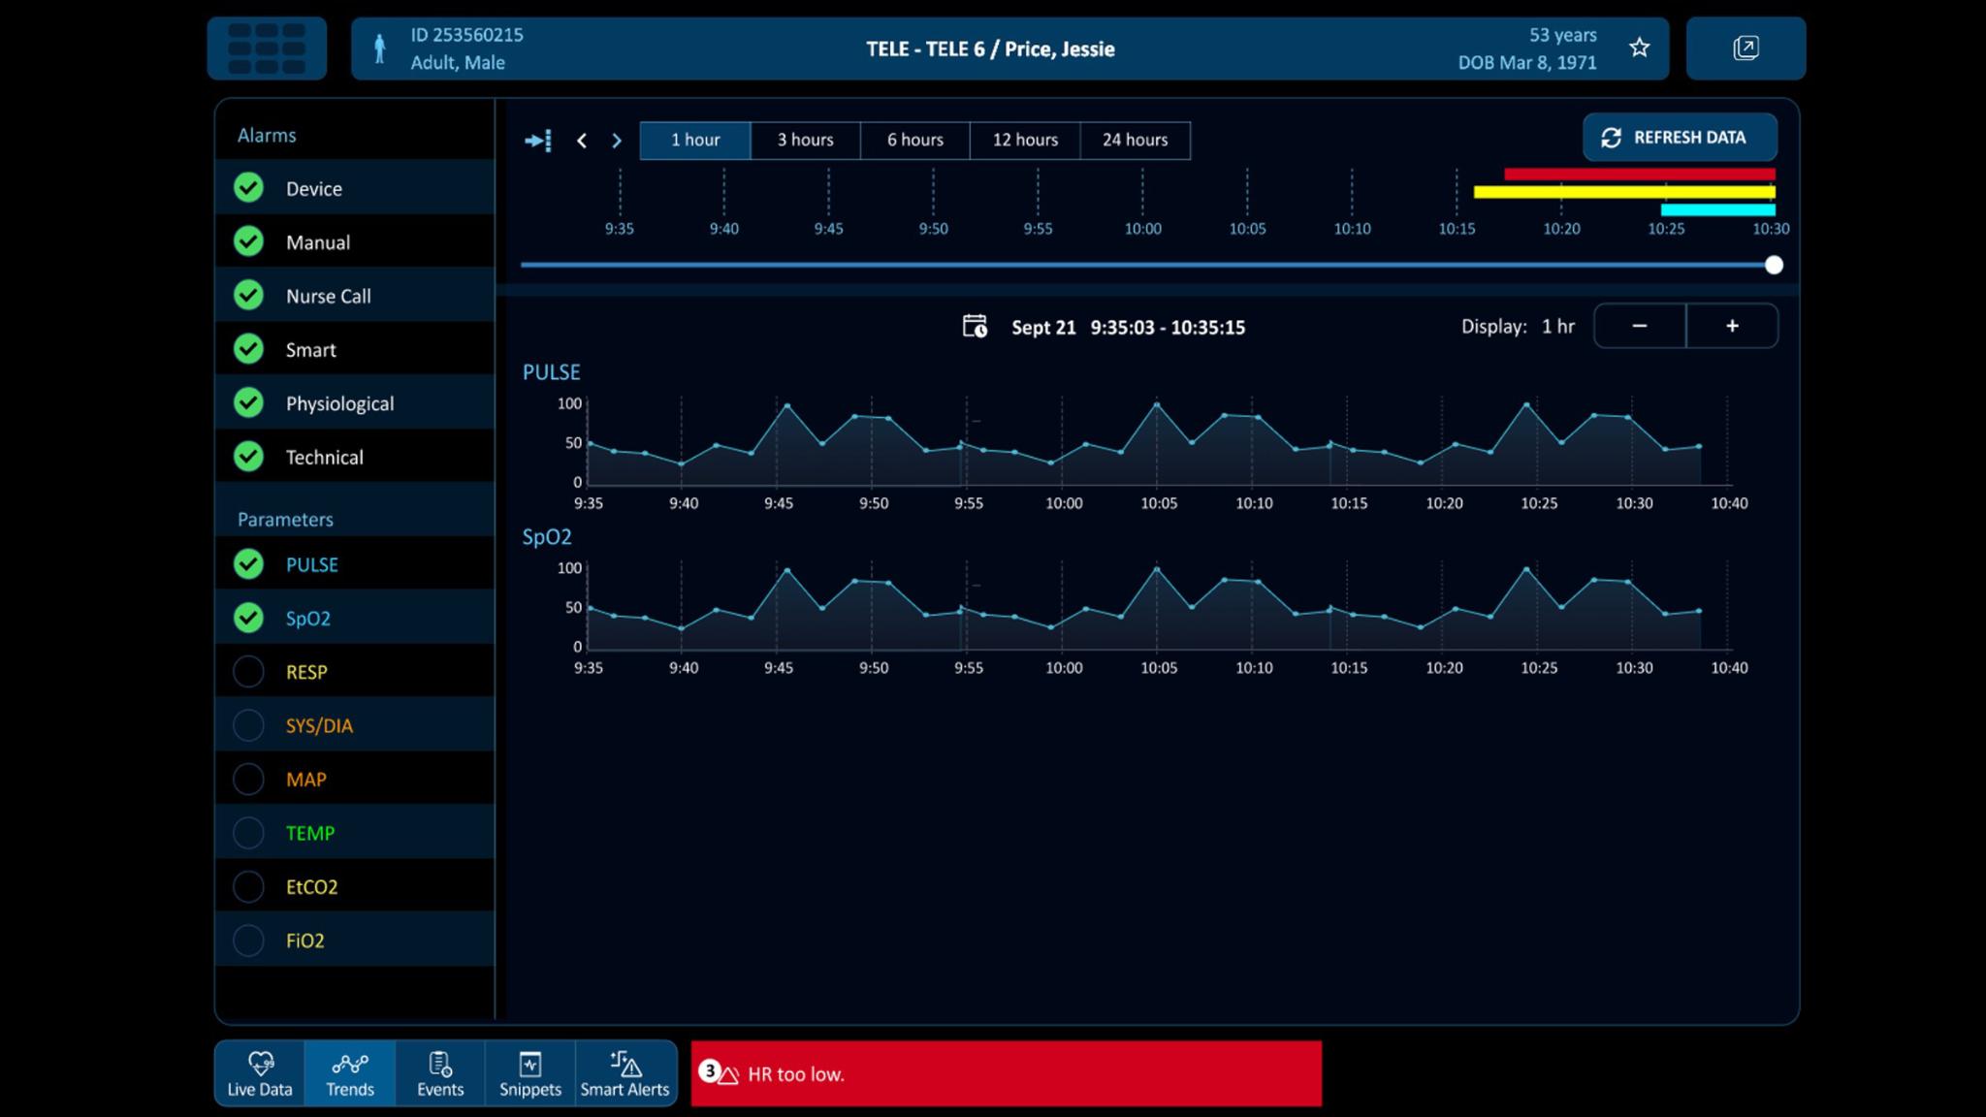Go to next time period chevron

617,141
